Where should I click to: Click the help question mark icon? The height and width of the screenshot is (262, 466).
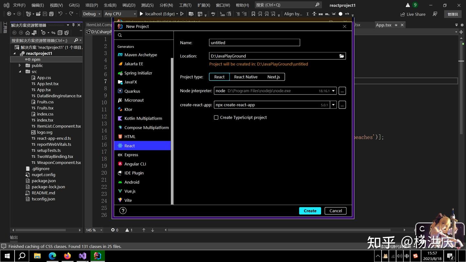(x=123, y=211)
